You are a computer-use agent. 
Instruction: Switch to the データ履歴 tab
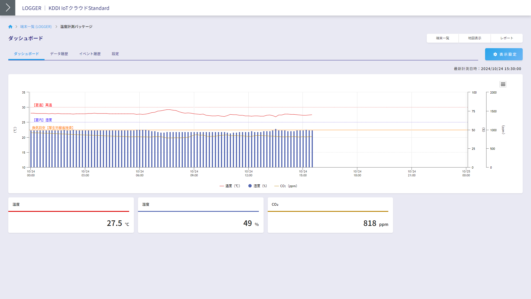59,54
